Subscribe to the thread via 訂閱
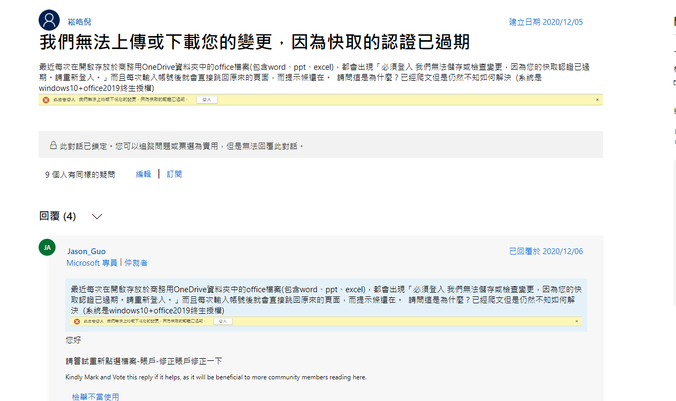 coord(173,173)
